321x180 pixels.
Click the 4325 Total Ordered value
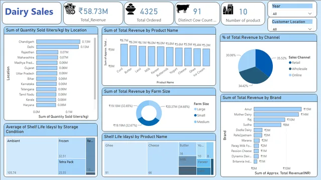click(x=149, y=11)
